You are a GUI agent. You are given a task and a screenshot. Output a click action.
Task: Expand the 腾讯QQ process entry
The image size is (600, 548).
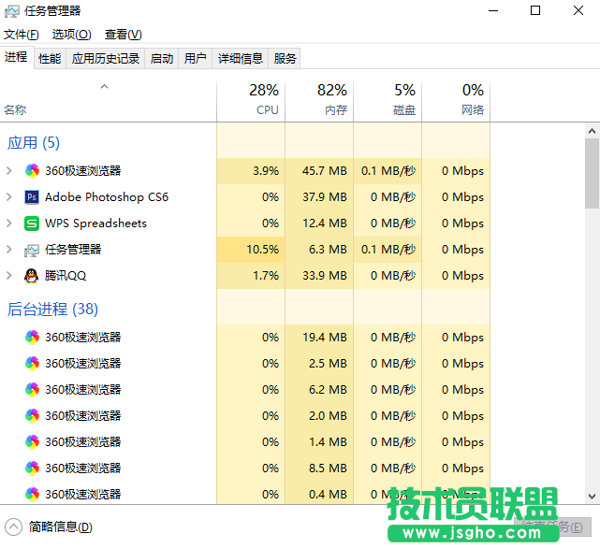[x=9, y=275]
